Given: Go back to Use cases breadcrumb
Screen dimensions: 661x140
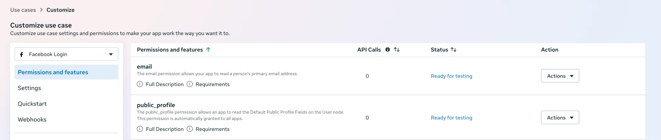Looking at the screenshot, I should coord(23,10).
